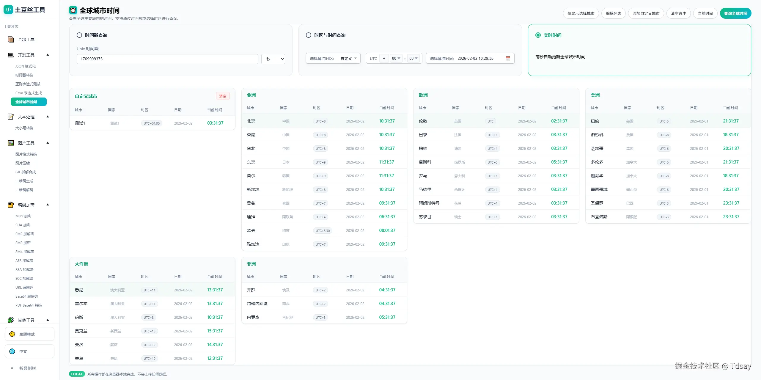The image size is (761, 380).
Task: Click the 清空 button in 自定义城市
Action: 223,96
